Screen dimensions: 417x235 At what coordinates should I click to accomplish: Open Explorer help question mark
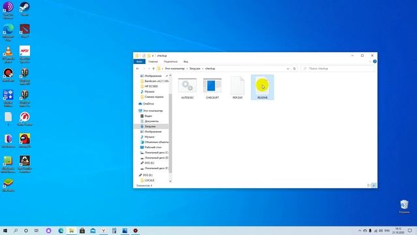[375, 61]
